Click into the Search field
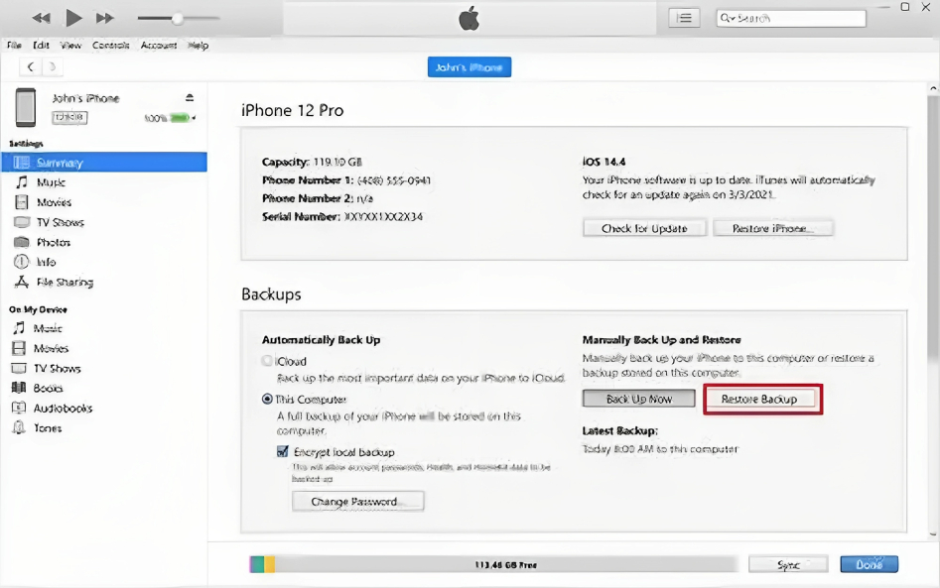Viewport: 940px width, 588px height. click(x=791, y=19)
